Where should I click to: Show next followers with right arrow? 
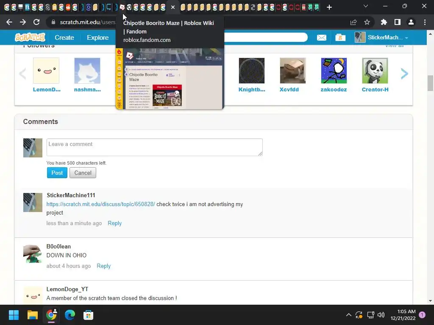click(x=404, y=74)
